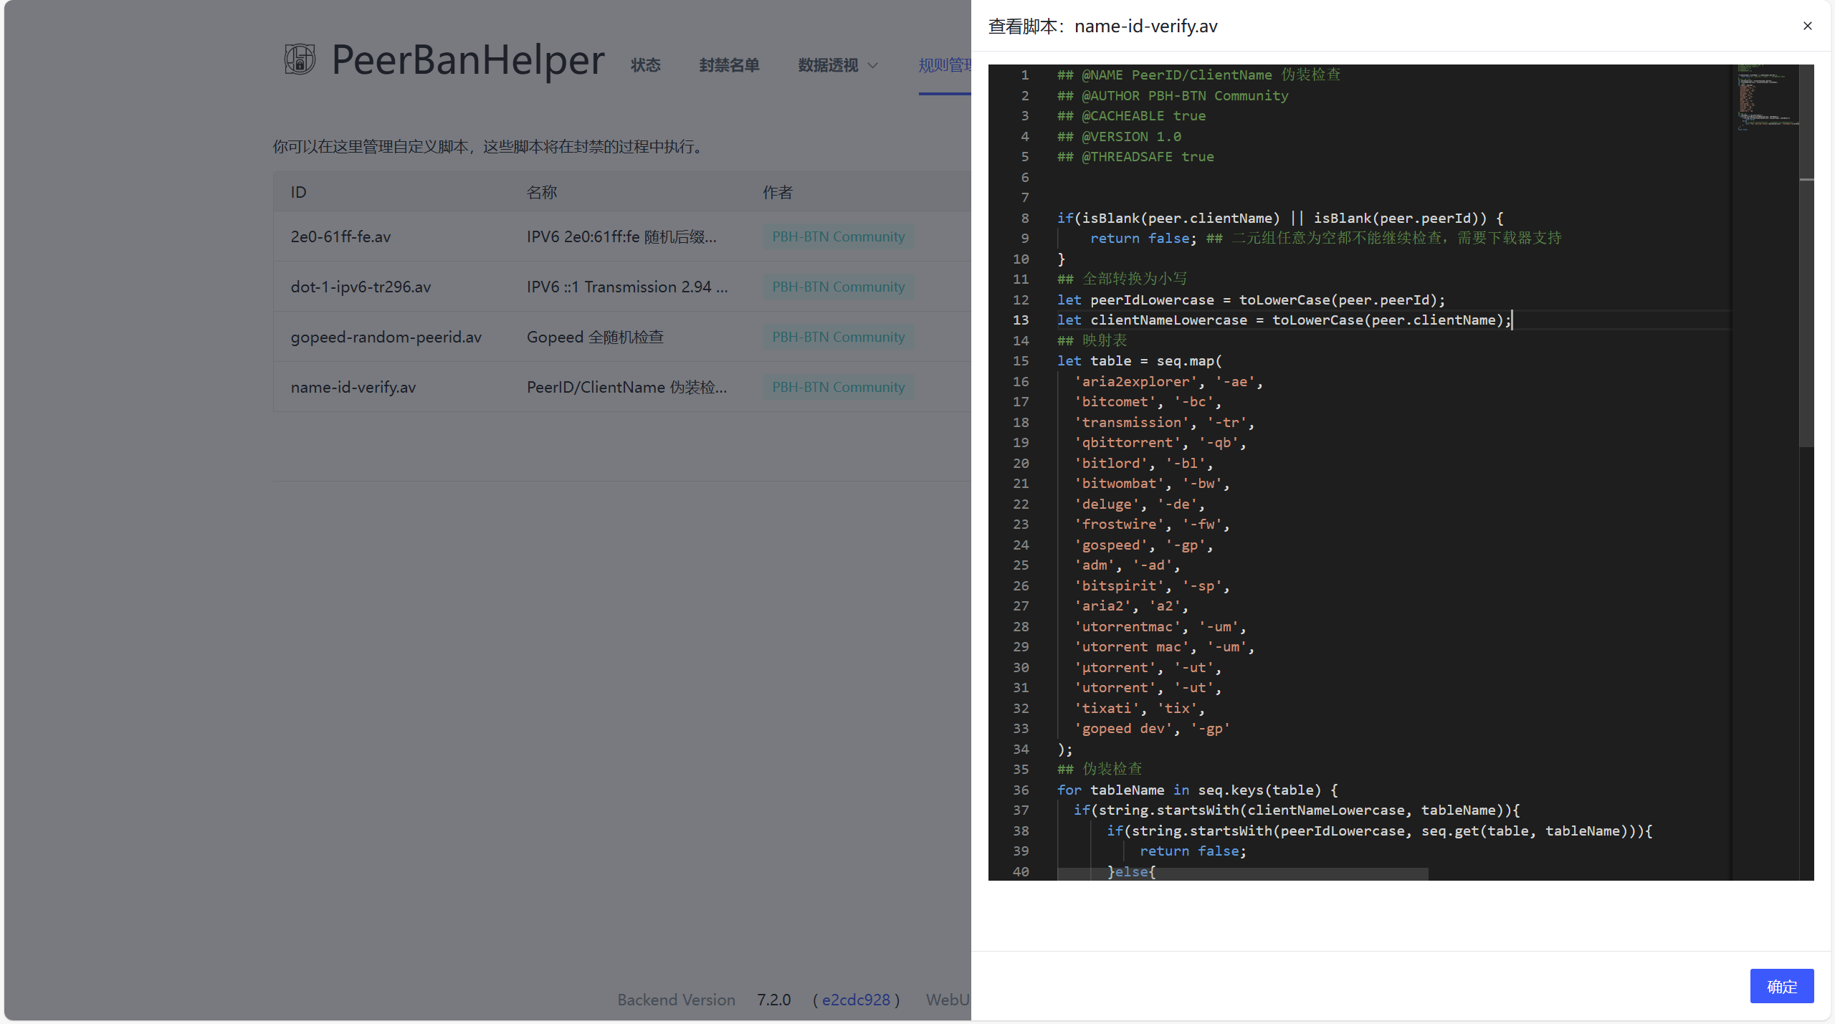Screen dimensions: 1835x1024
Task: Open the 状态 menu item
Action: pyautogui.click(x=645, y=65)
